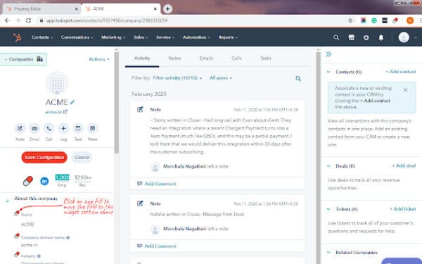Click the pill next to the Name field
422x264 pixels.
[17, 213]
